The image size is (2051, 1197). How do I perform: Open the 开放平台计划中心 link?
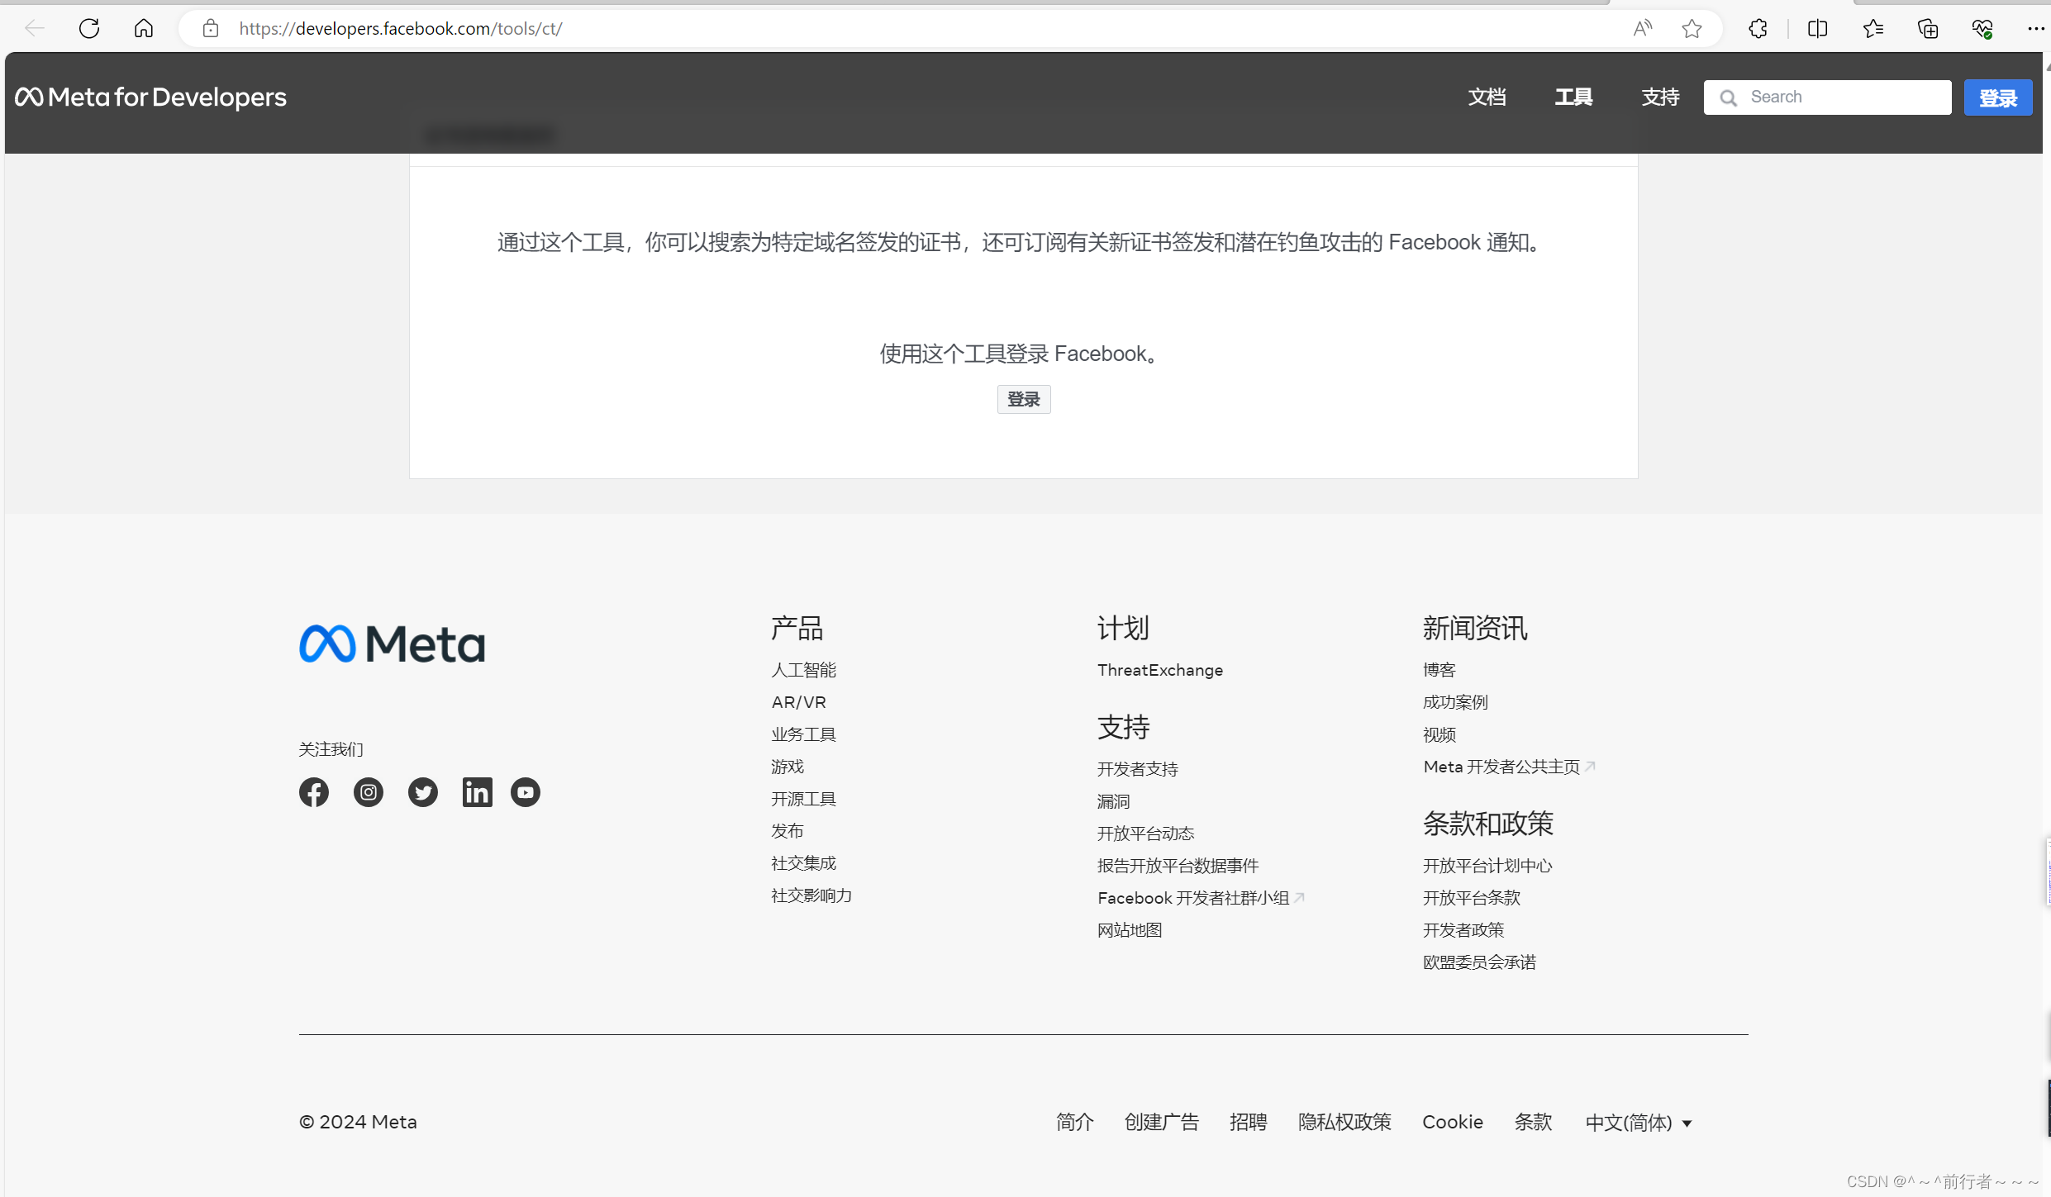pos(1488,866)
